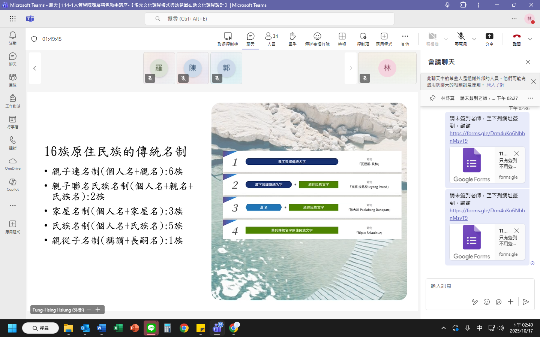Open the Activity tab in sidebar
This screenshot has height=337, width=540.
[x=13, y=38]
